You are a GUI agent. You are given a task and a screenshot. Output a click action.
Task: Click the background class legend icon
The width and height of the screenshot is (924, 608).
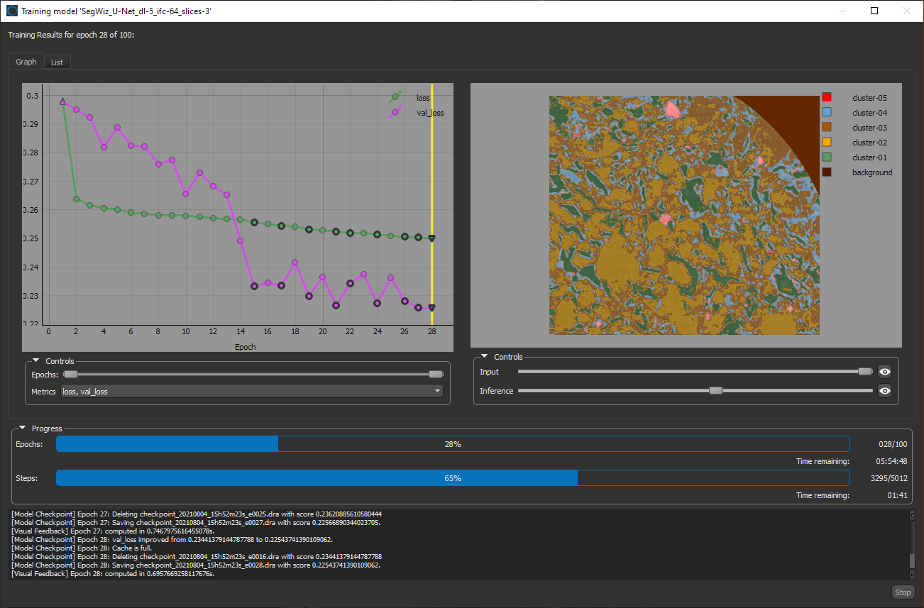click(x=826, y=172)
